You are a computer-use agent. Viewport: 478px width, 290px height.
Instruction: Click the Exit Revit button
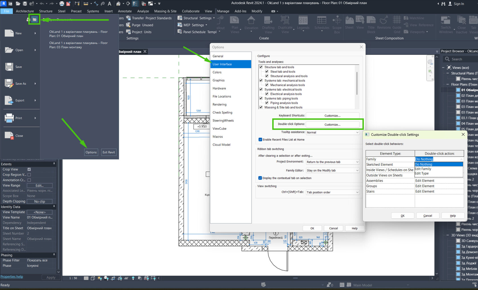pyautogui.click(x=109, y=152)
